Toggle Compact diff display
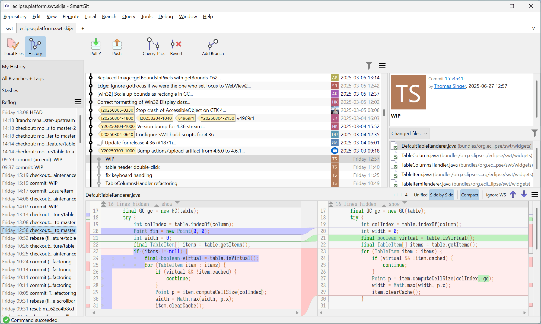 click(469, 195)
